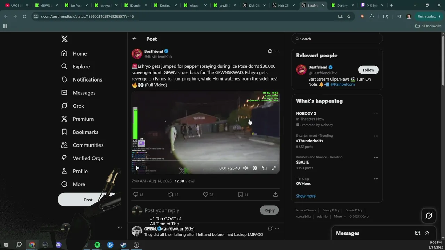Click the share icon on the post
This screenshot has height=250, width=445.
[x=275, y=194]
